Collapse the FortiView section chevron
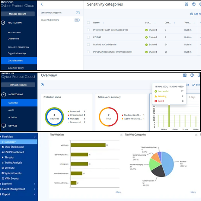201x201 pixels. coord(35,137)
